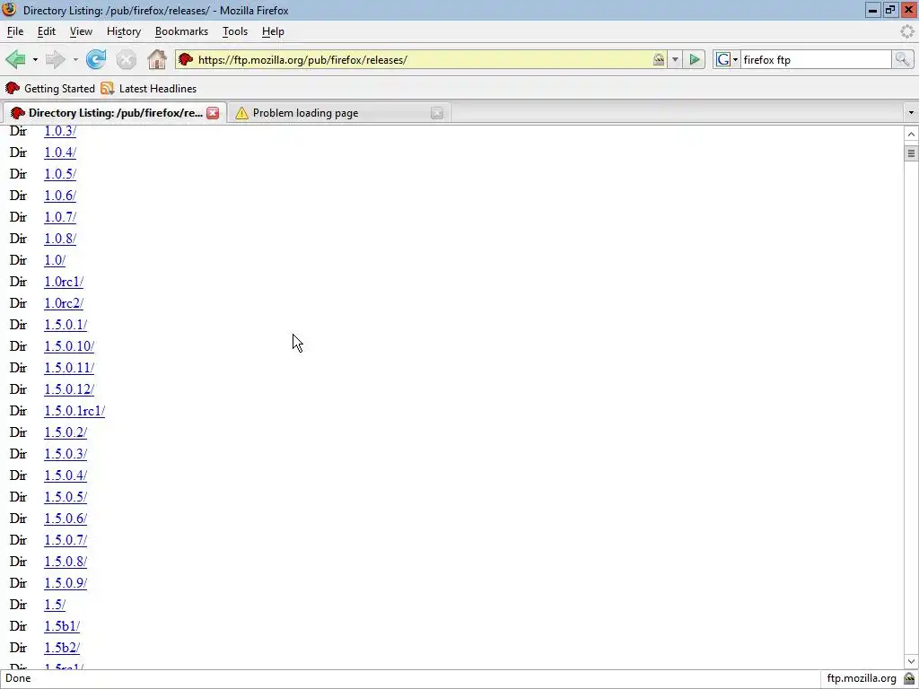Screen dimensions: 919x689
Task: Open the 1.5.0.12/ directory link
Action: pos(69,389)
